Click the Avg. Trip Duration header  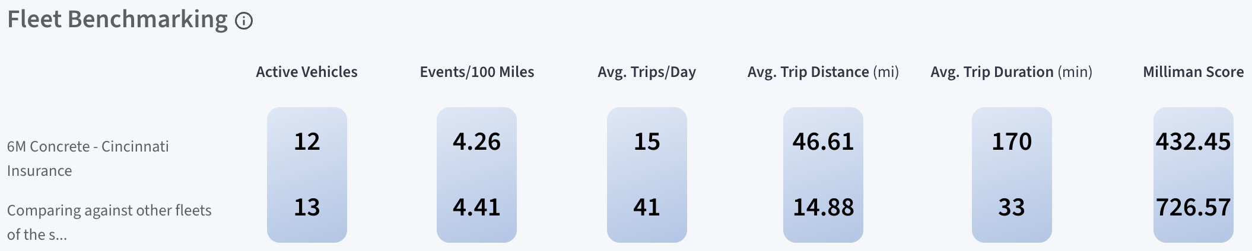tap(1012, 72)
